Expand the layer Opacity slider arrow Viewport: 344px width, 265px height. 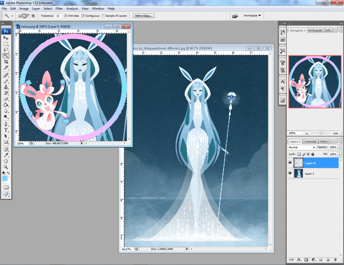pos(340,147)
